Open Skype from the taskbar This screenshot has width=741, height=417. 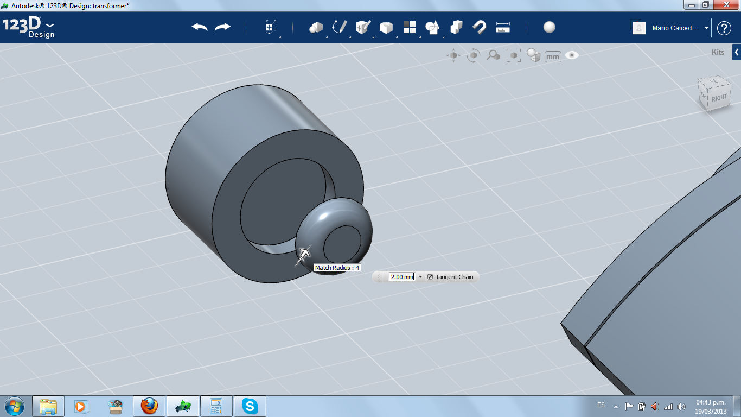point(250,406)
